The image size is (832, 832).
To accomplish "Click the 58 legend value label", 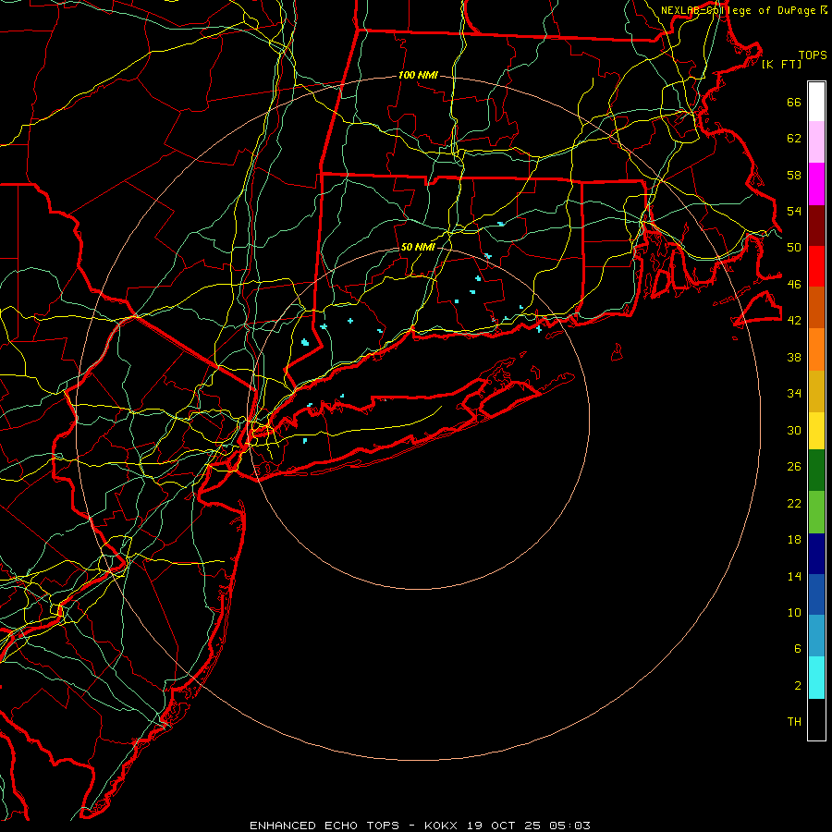I will point(794,175).
